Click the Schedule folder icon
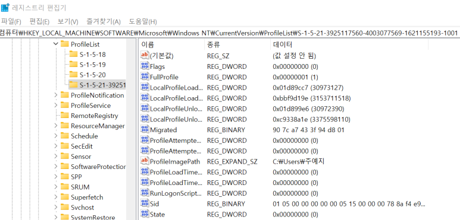The width and height of the screenshot is (460, 220). [x=64, y=136]
